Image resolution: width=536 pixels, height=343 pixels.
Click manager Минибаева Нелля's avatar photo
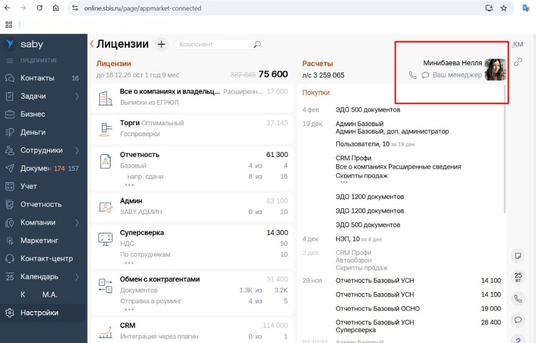[495, 70]
